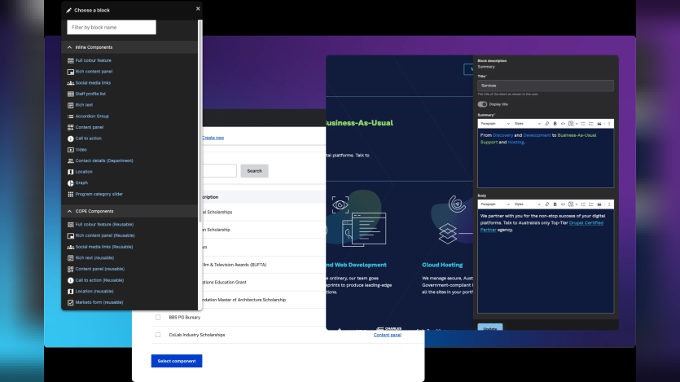
Task: Click the Full colour feature (Reusable) icon
Action: pos(70,225)
